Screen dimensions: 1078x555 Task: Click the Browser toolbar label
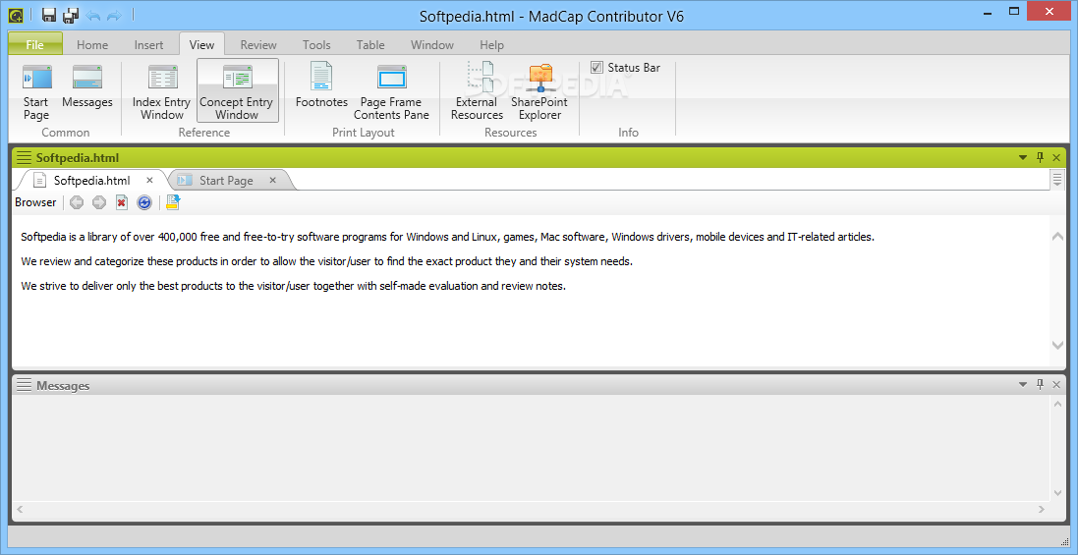pos(35,202)
